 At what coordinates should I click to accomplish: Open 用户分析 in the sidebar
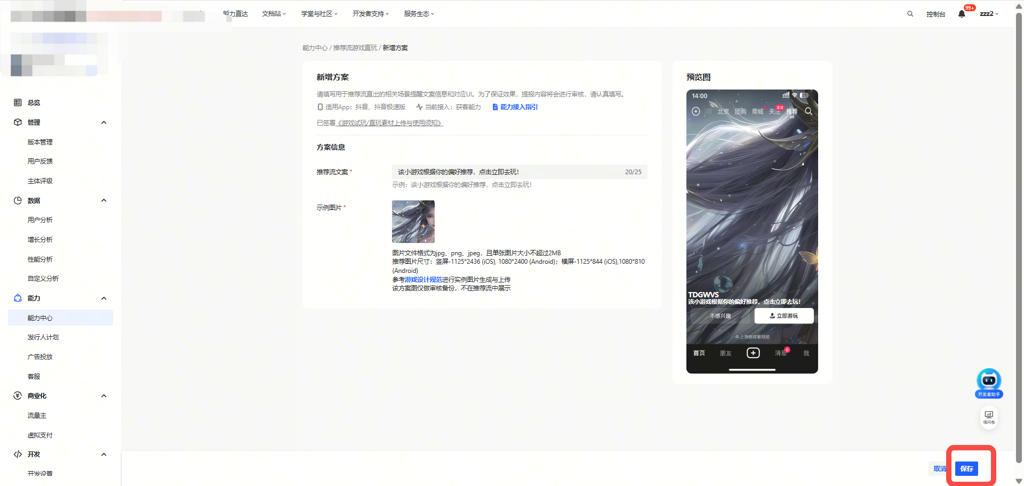(x=40, y=220)
